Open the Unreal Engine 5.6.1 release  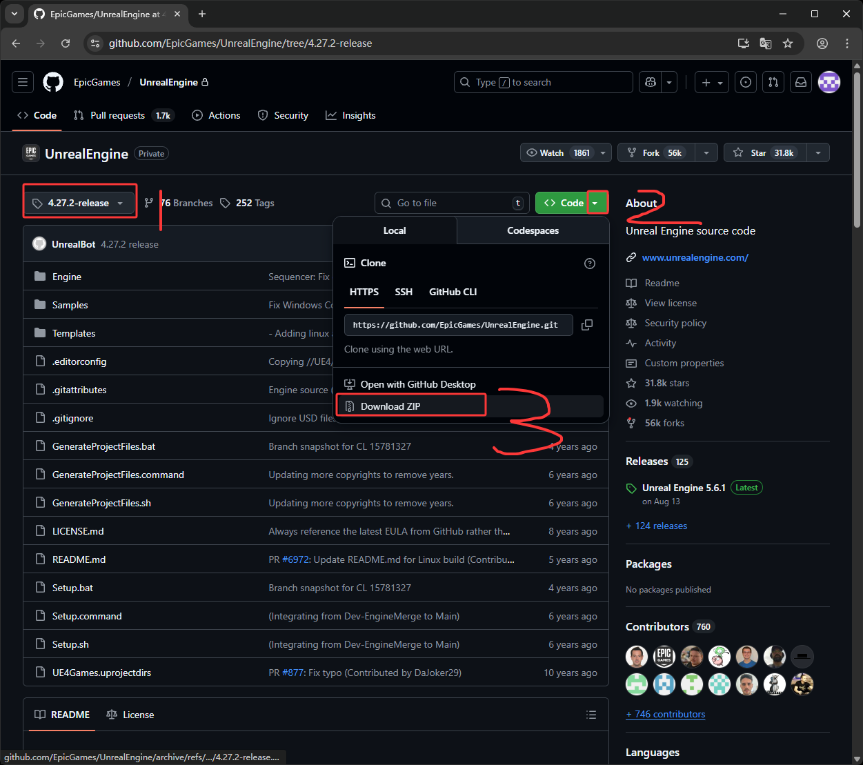pos(684,488)
